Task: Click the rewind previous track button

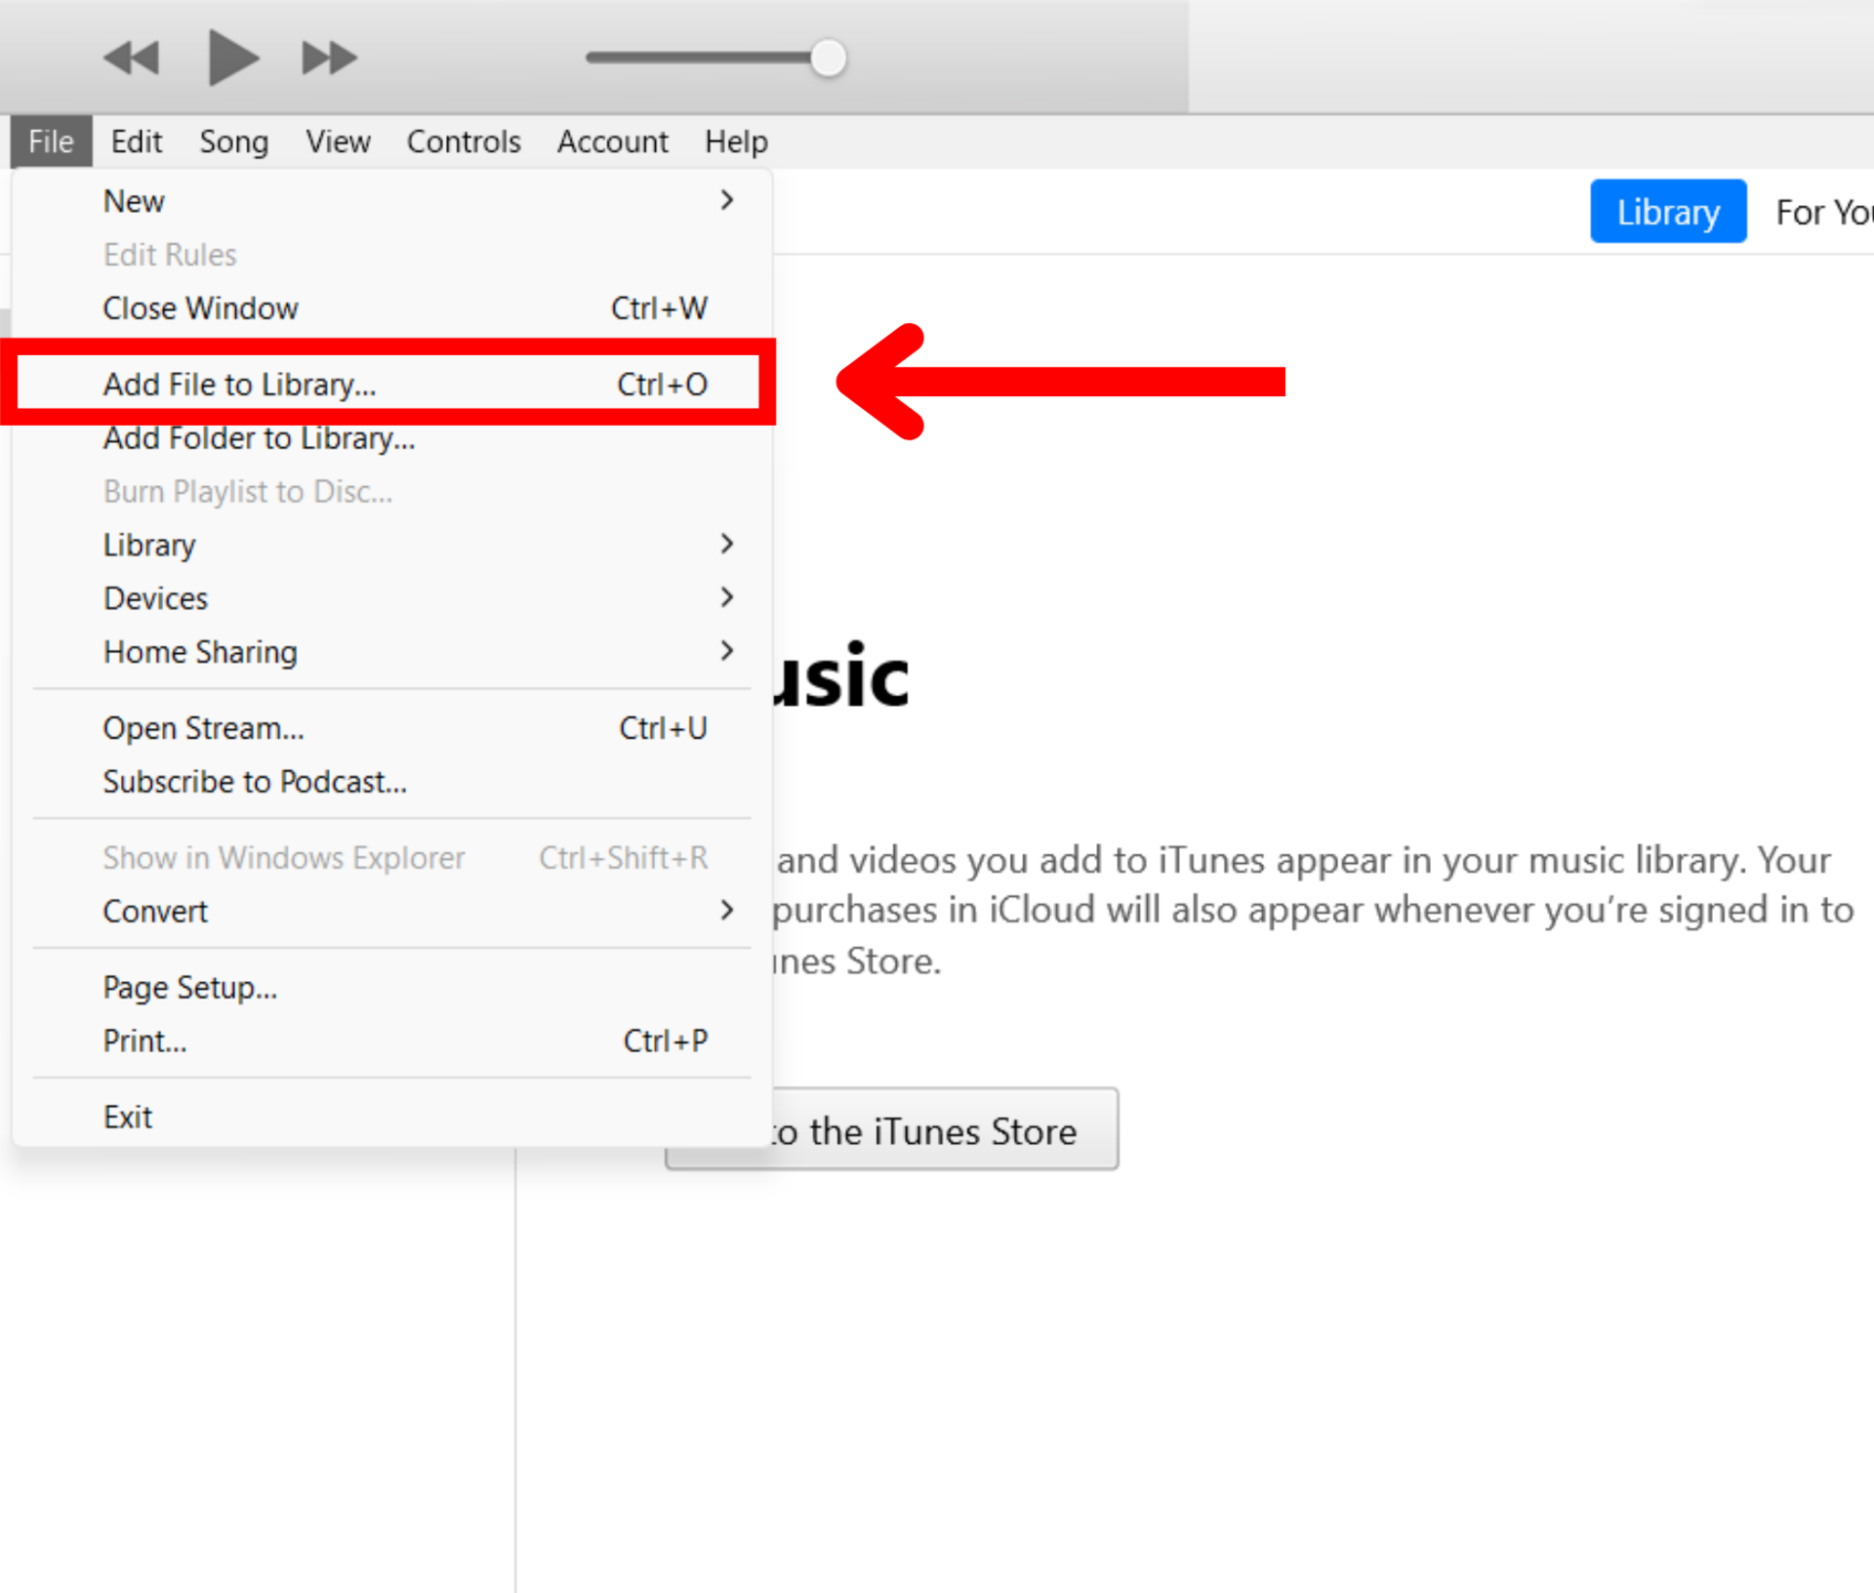Action: [132, 59]
